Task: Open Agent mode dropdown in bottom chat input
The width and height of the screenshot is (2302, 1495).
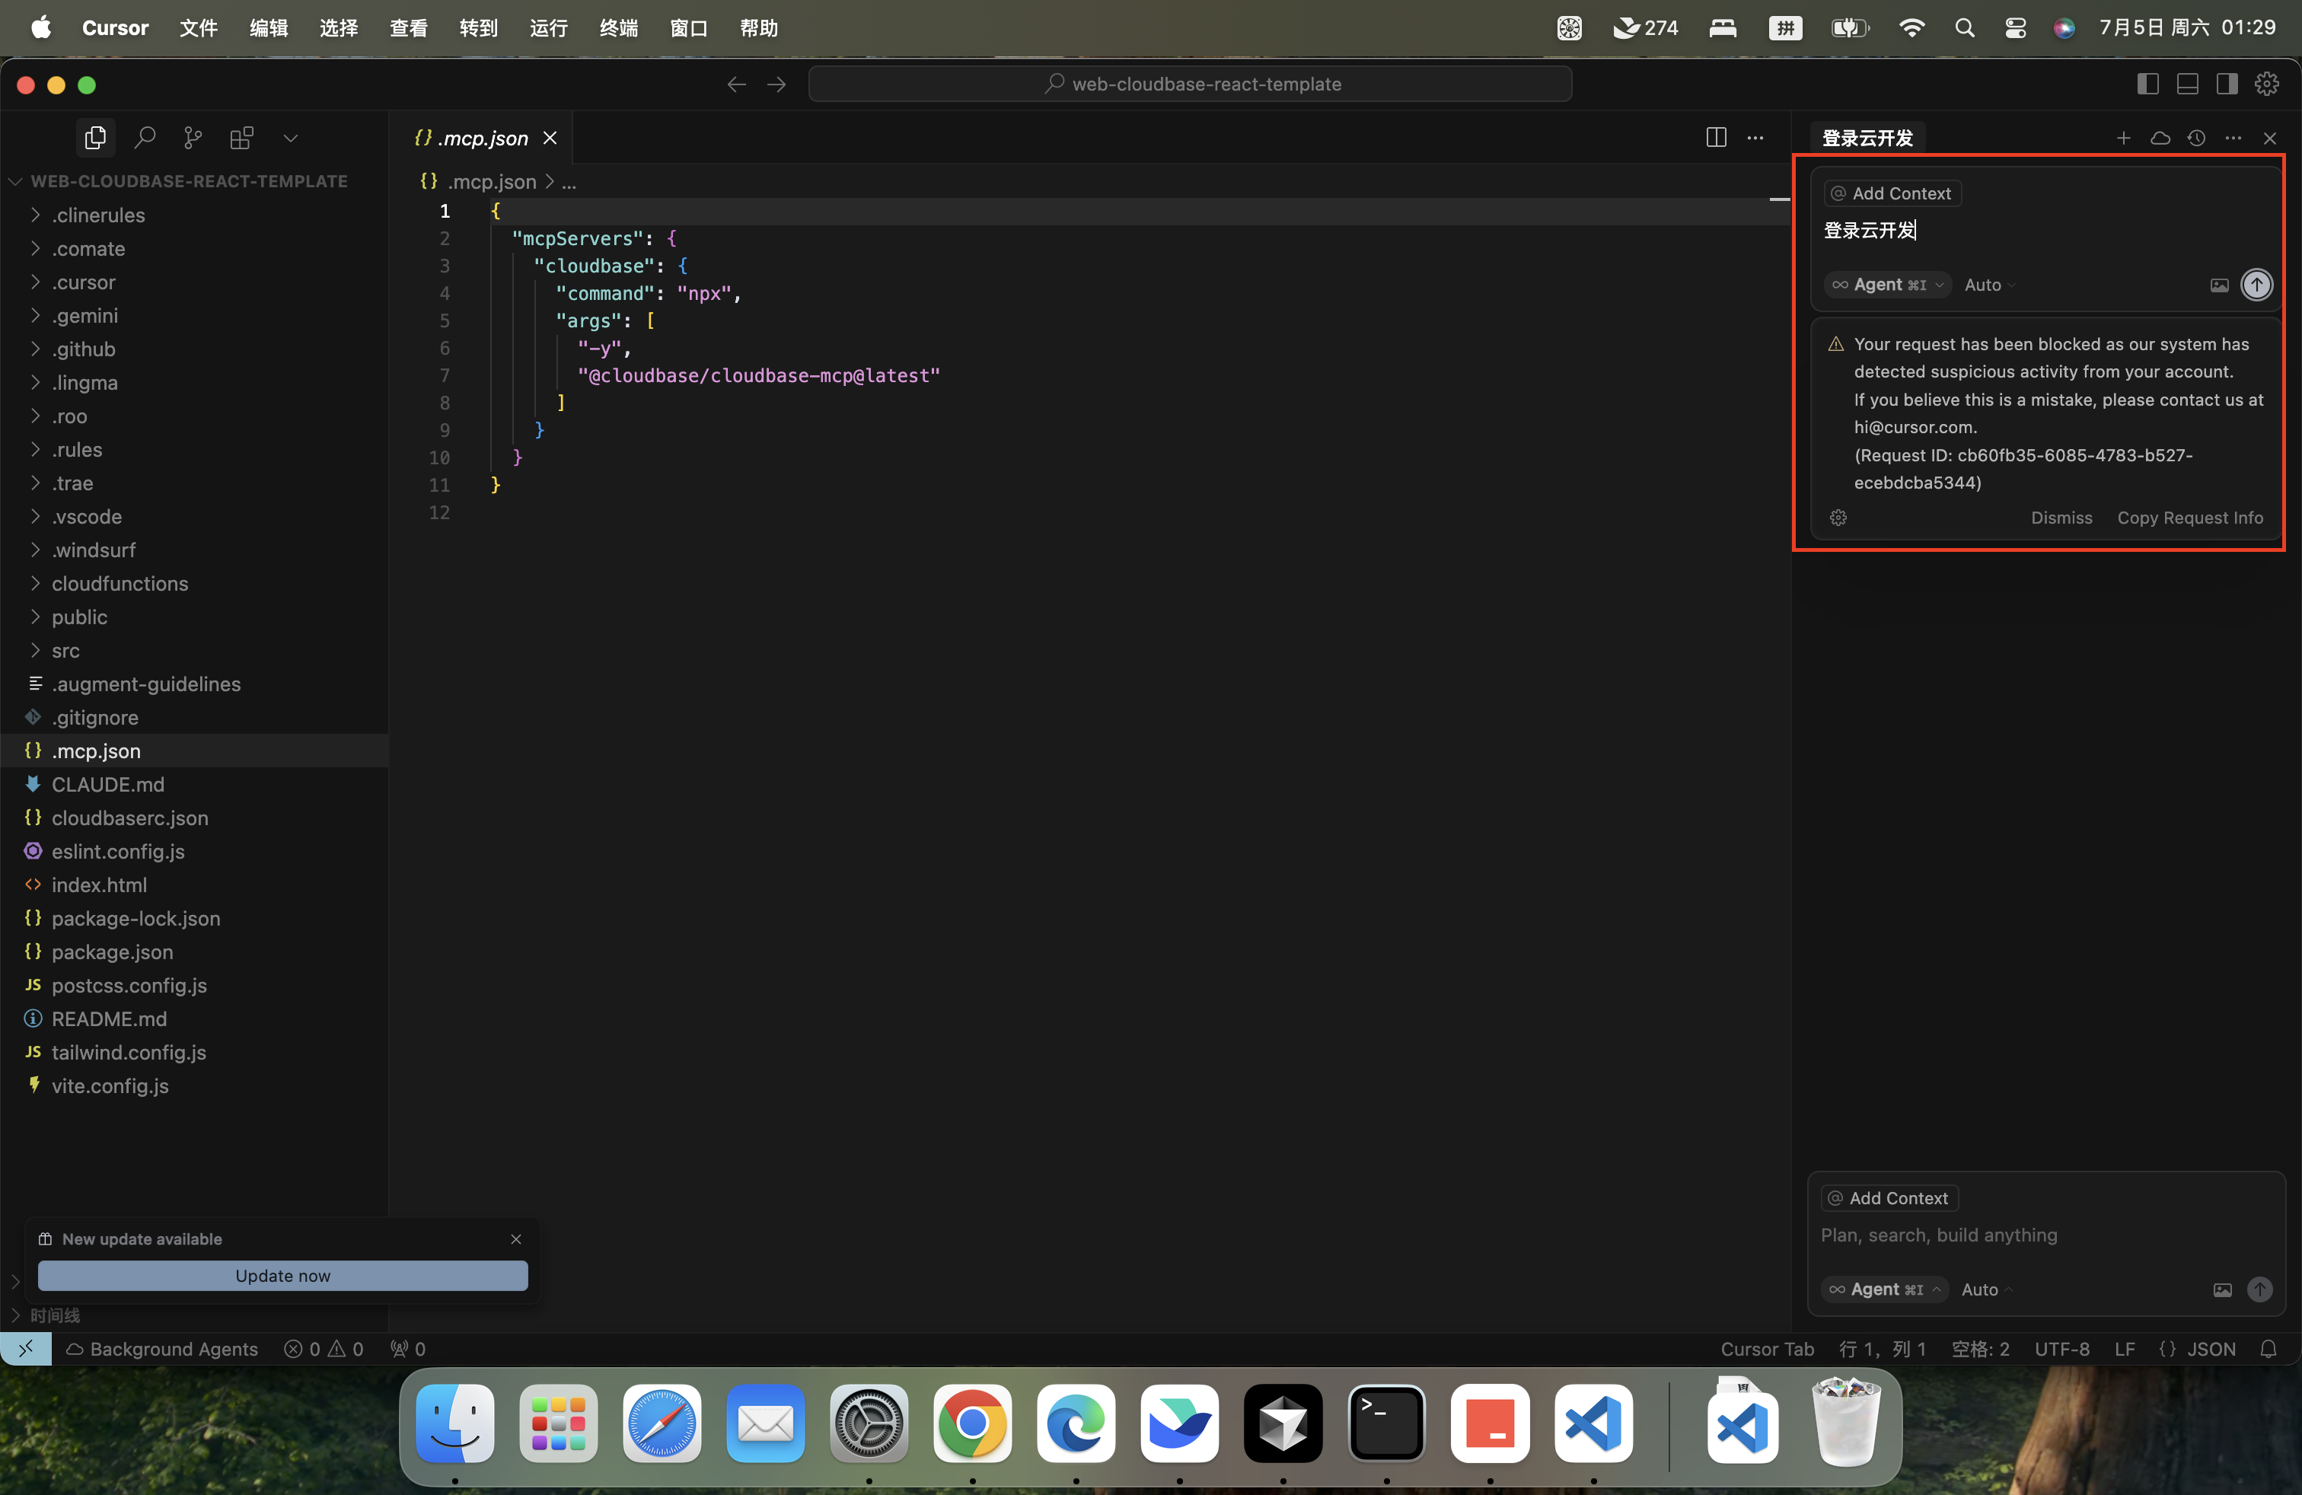Action: click(x=1883, y=1289)
